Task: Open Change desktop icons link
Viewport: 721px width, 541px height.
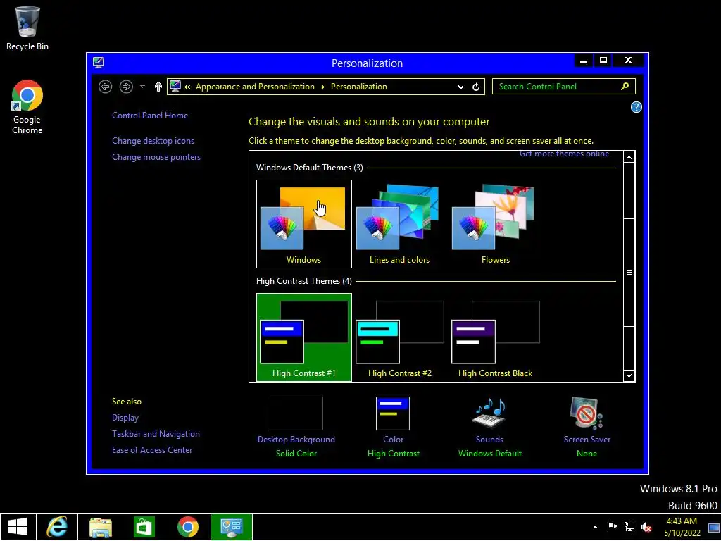Action: (153, 141)
